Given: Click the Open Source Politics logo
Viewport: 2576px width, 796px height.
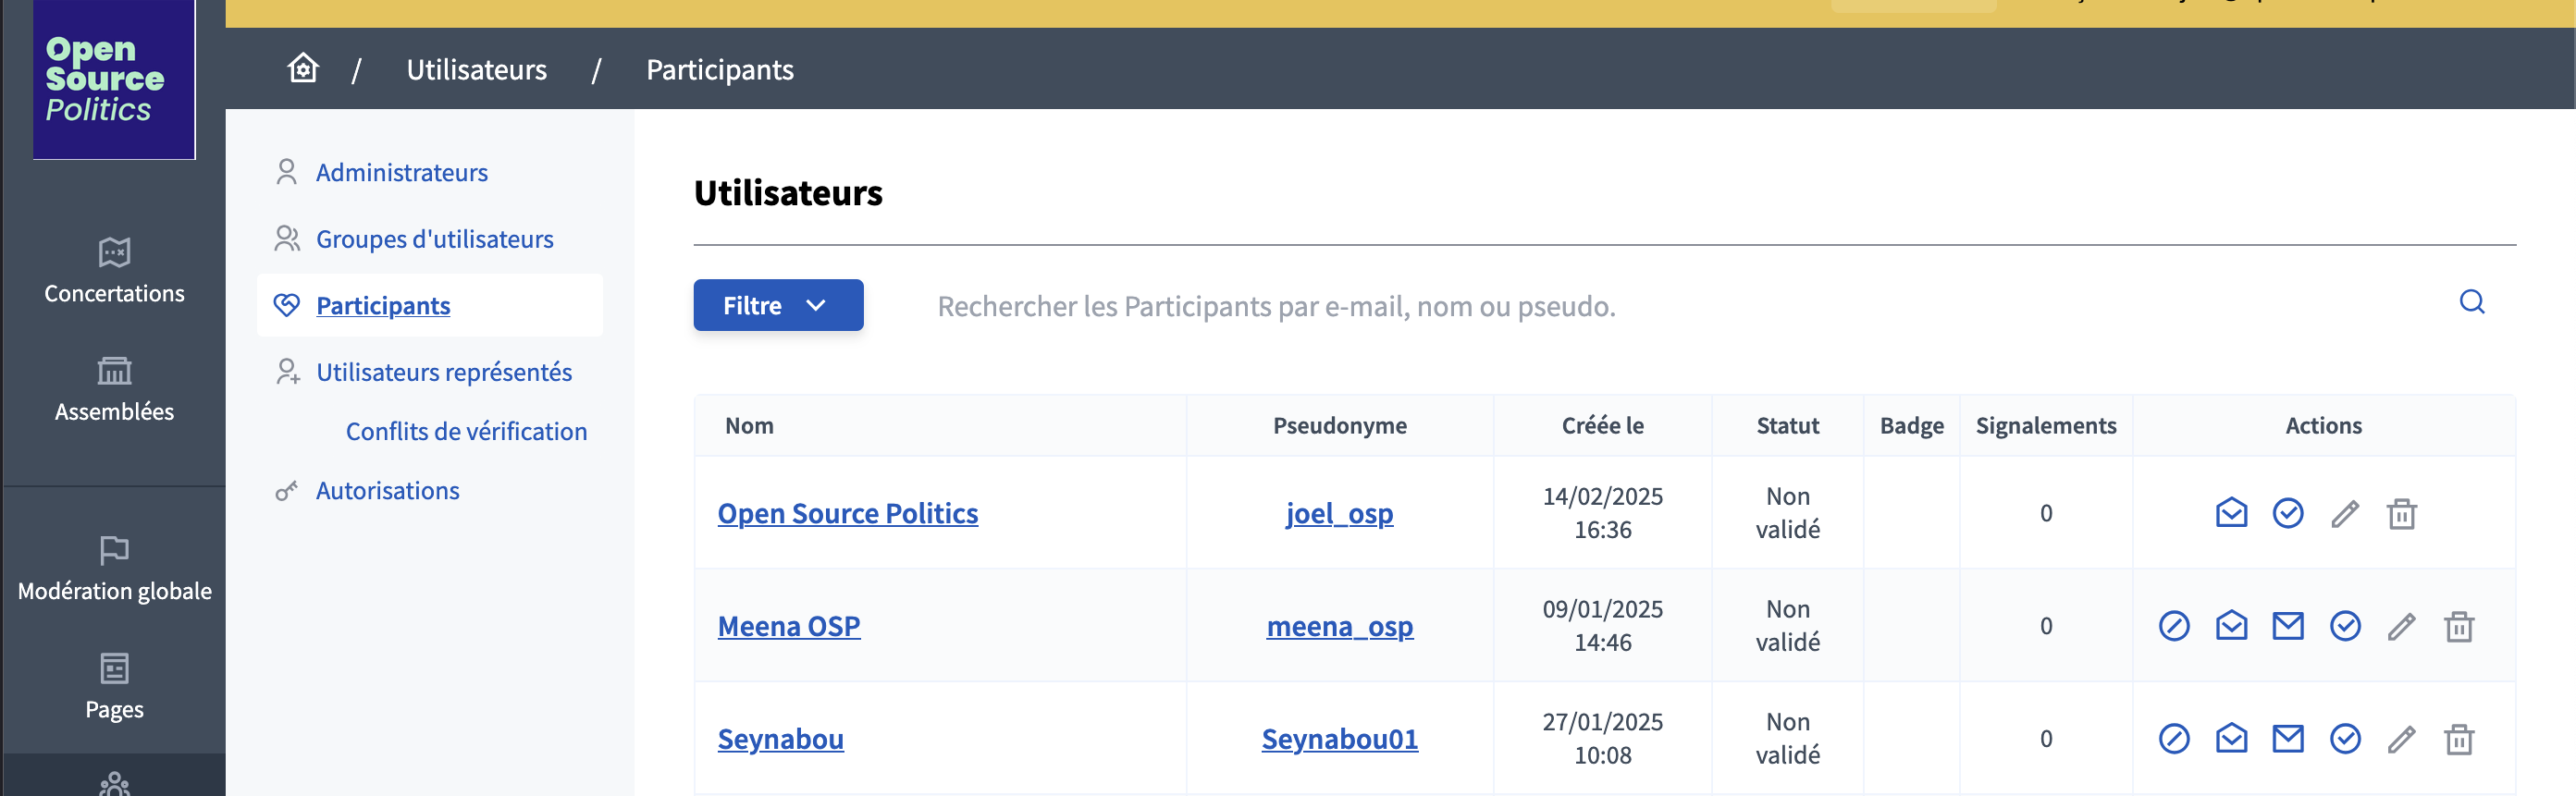Looking at the screenshot, I should 114,79.
